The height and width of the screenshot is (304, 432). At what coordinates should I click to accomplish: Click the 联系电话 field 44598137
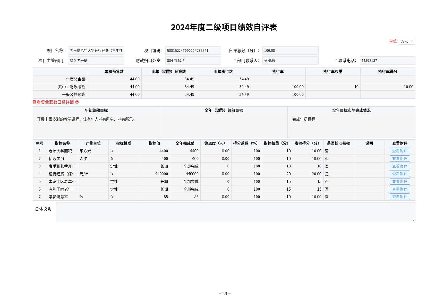pyautogui.click(x=387, y=61)
